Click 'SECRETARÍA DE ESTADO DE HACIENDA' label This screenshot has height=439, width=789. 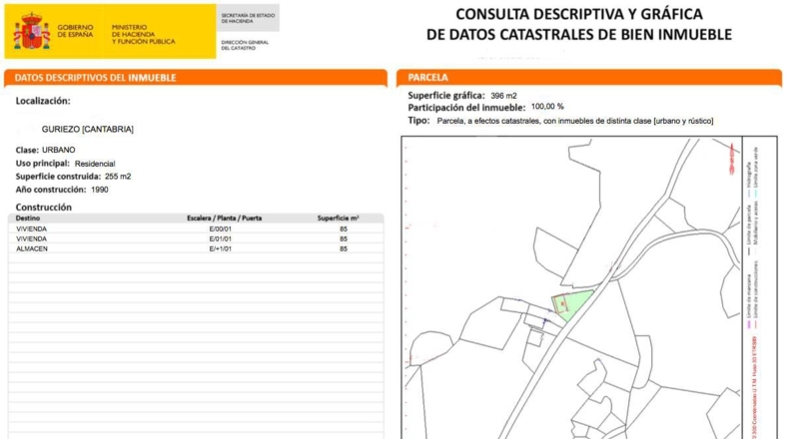(x=248, y=18)
